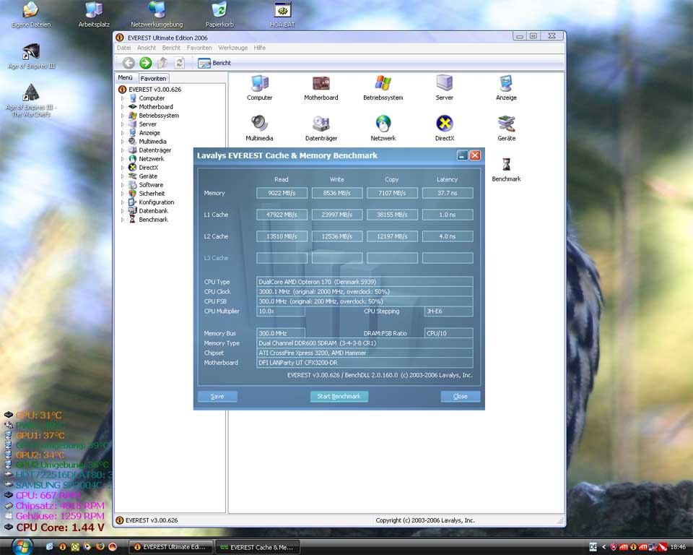Open the Multimedia category icon
Viewport: 693px width, 555px height.
pos(259,129)
